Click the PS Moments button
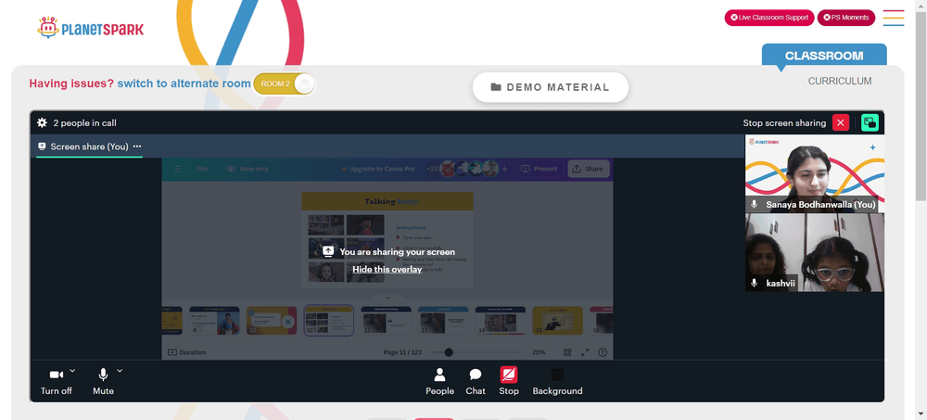Viewport: 927px width, 420px height. tap(846, 18)
